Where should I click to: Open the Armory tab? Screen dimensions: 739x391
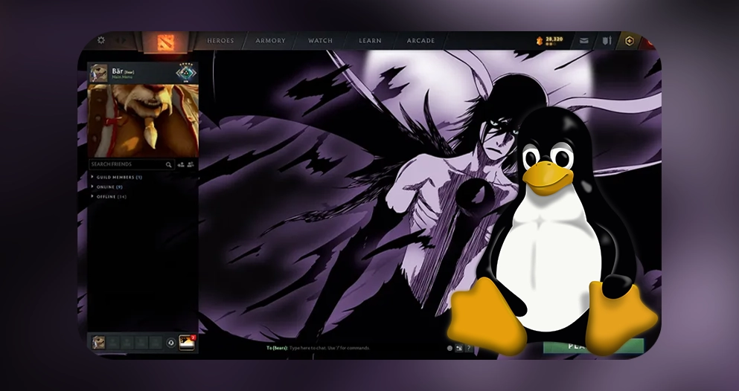point(270,41)
